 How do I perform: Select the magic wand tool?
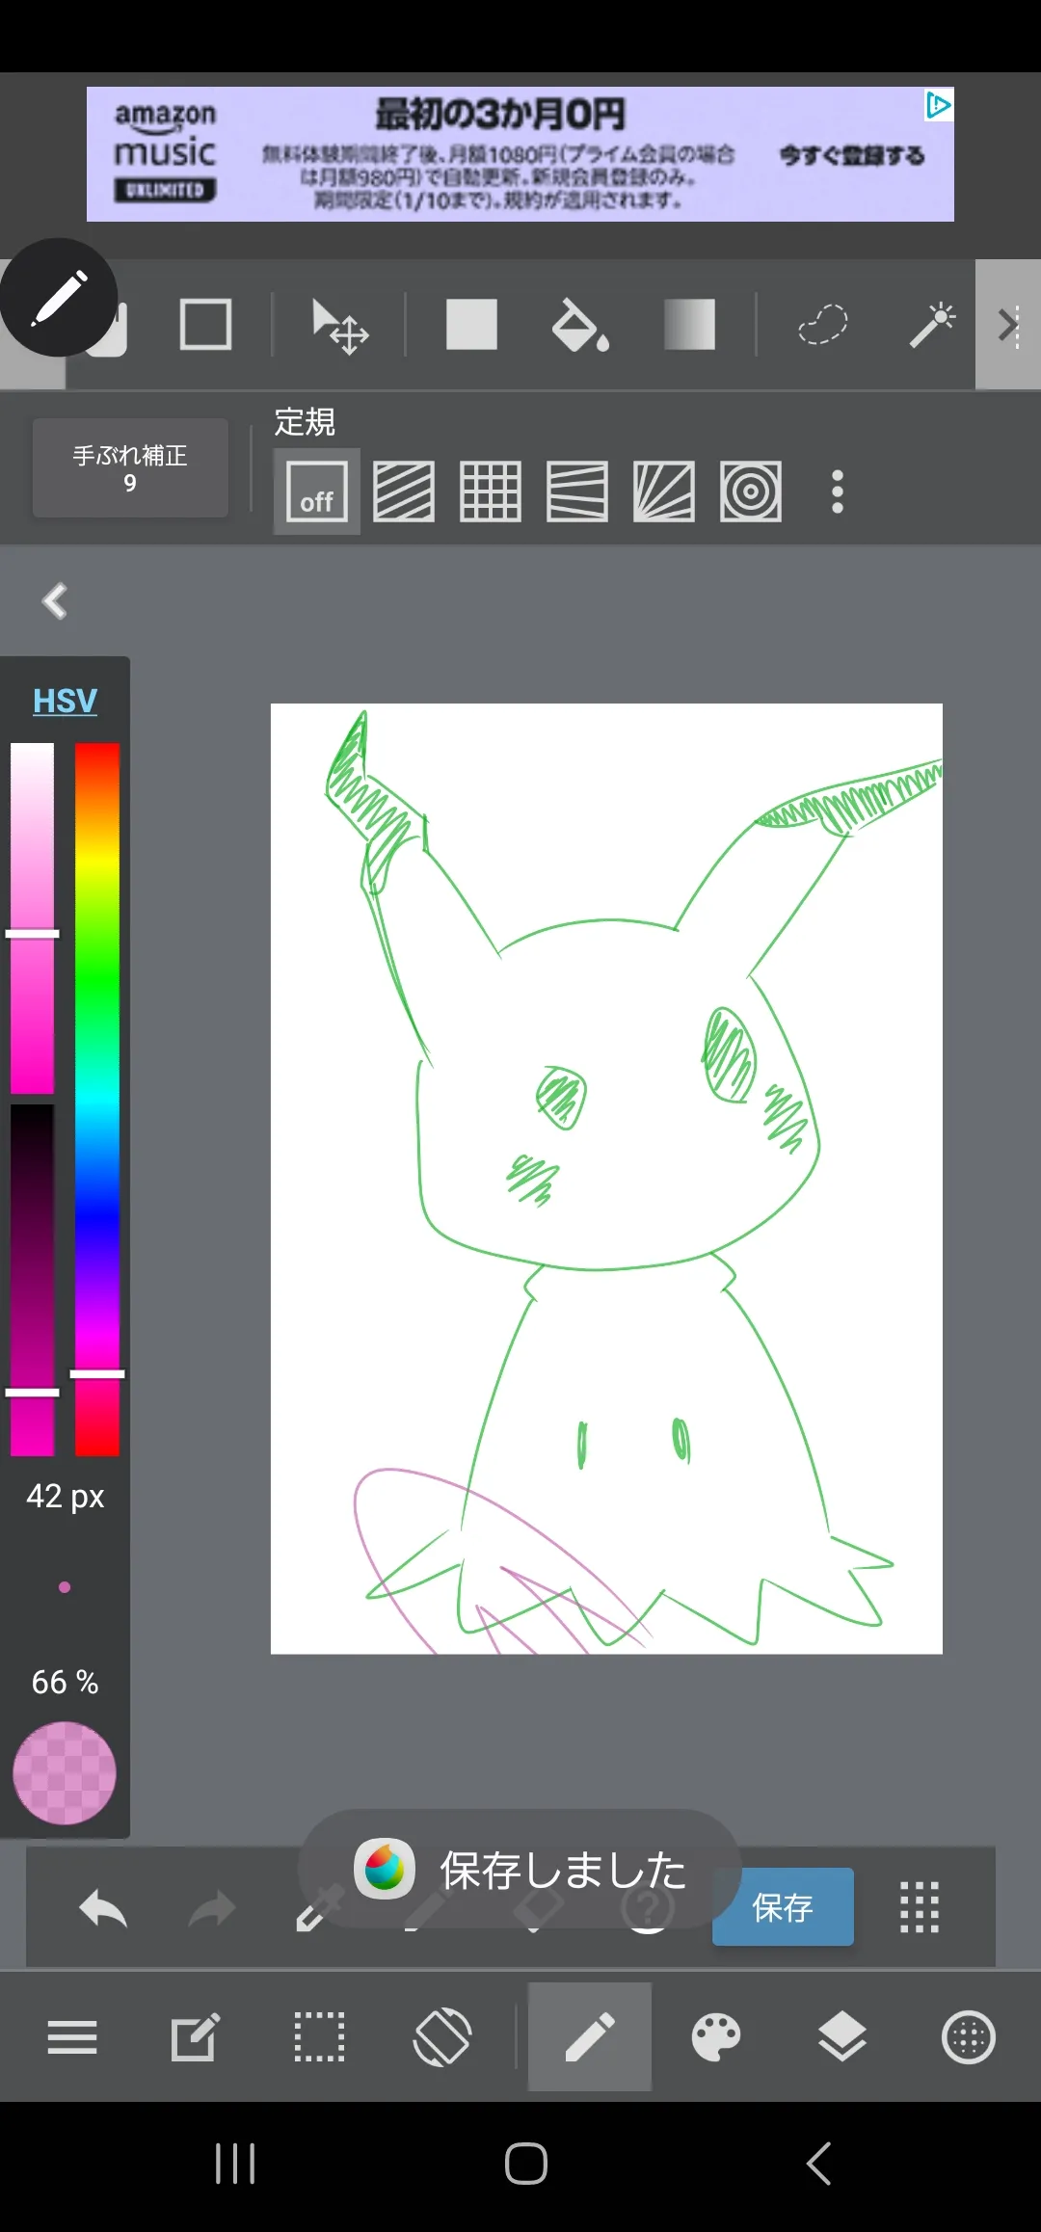[x=932, y=324]
